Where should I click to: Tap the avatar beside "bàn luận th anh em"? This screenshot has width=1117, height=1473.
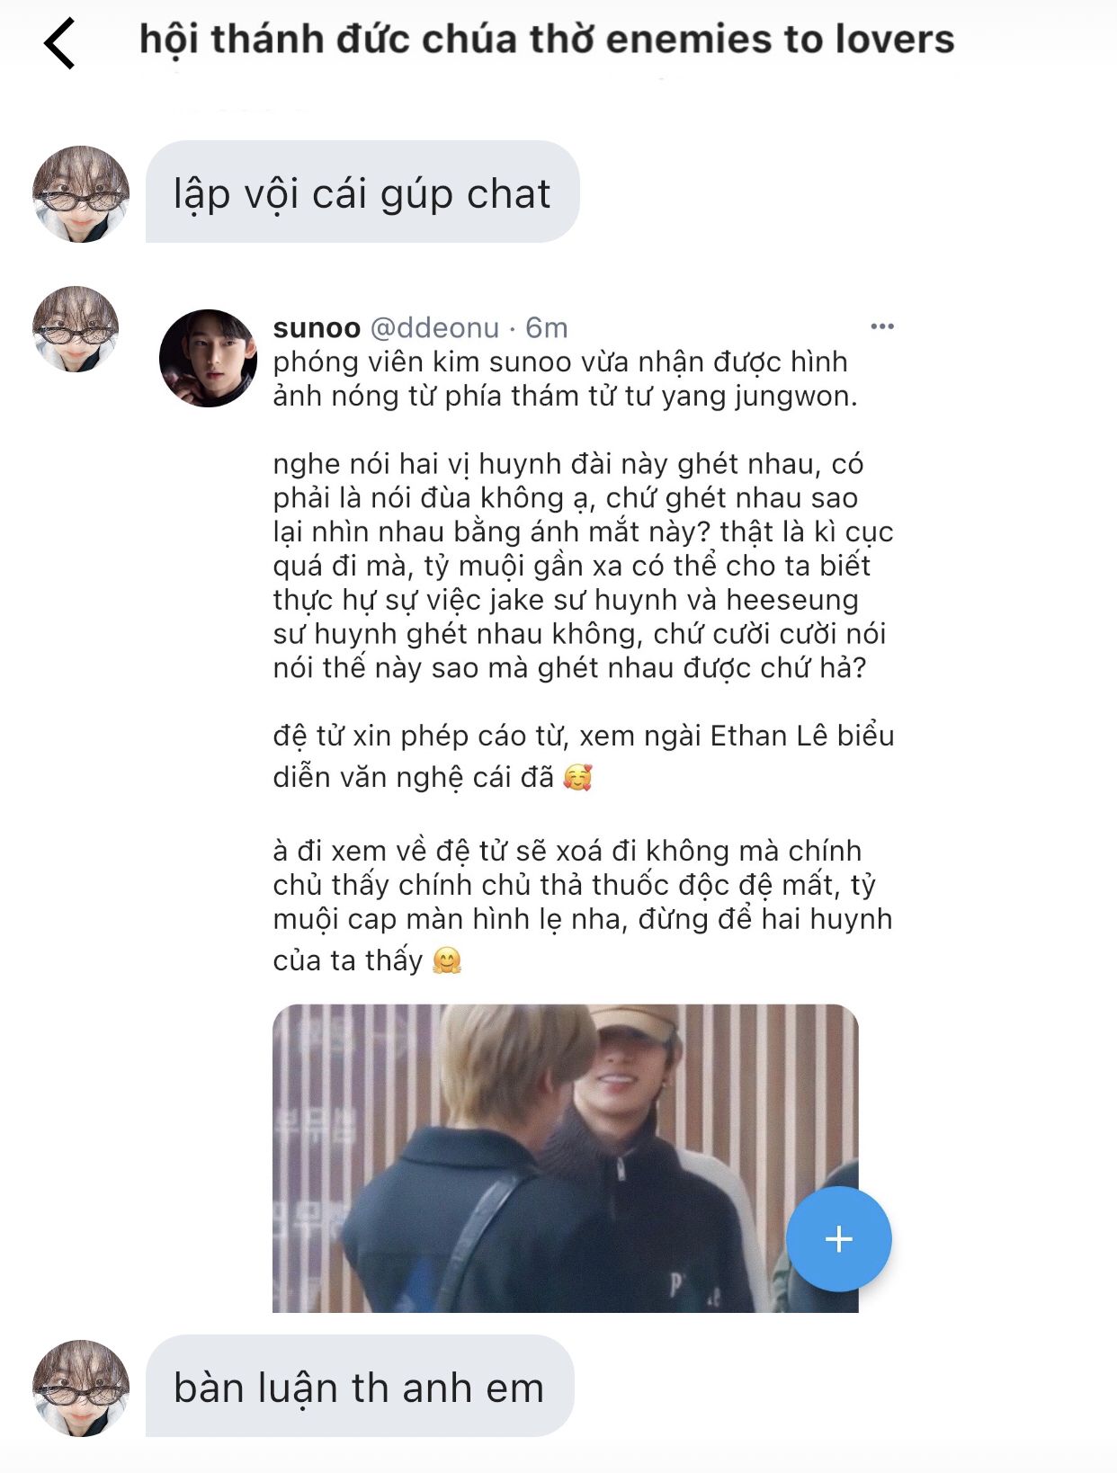click(x=81, y=1388)
